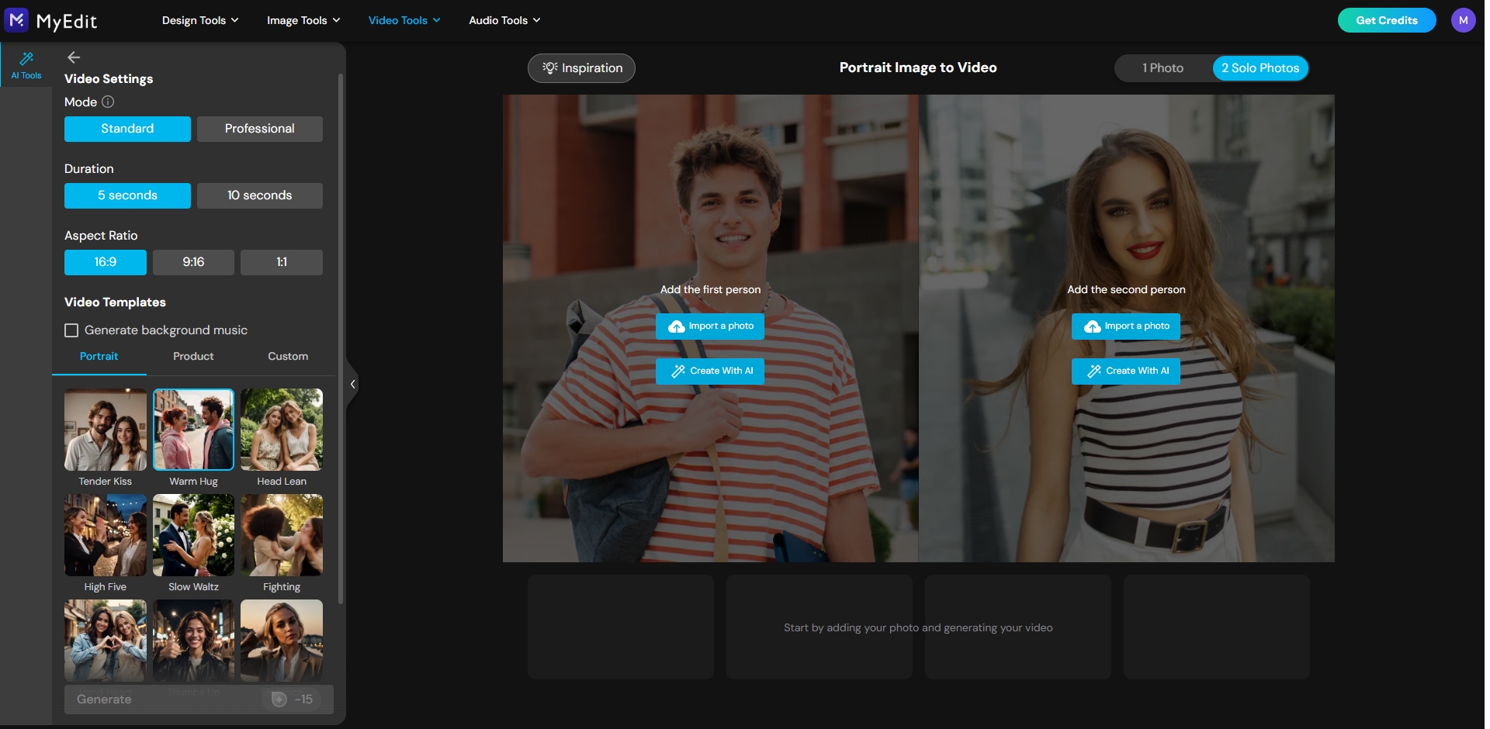
Task: Expand the Design Tools menu
Action: click(200, 20)
